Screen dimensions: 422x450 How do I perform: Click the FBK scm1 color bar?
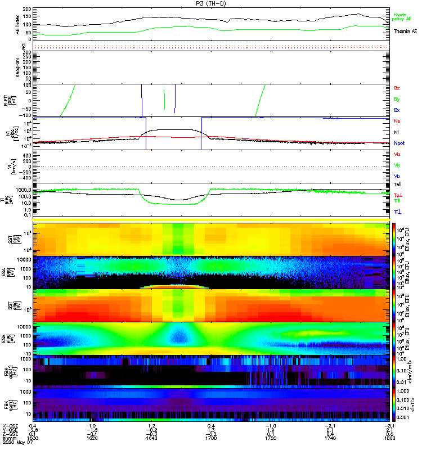point(393,405)
